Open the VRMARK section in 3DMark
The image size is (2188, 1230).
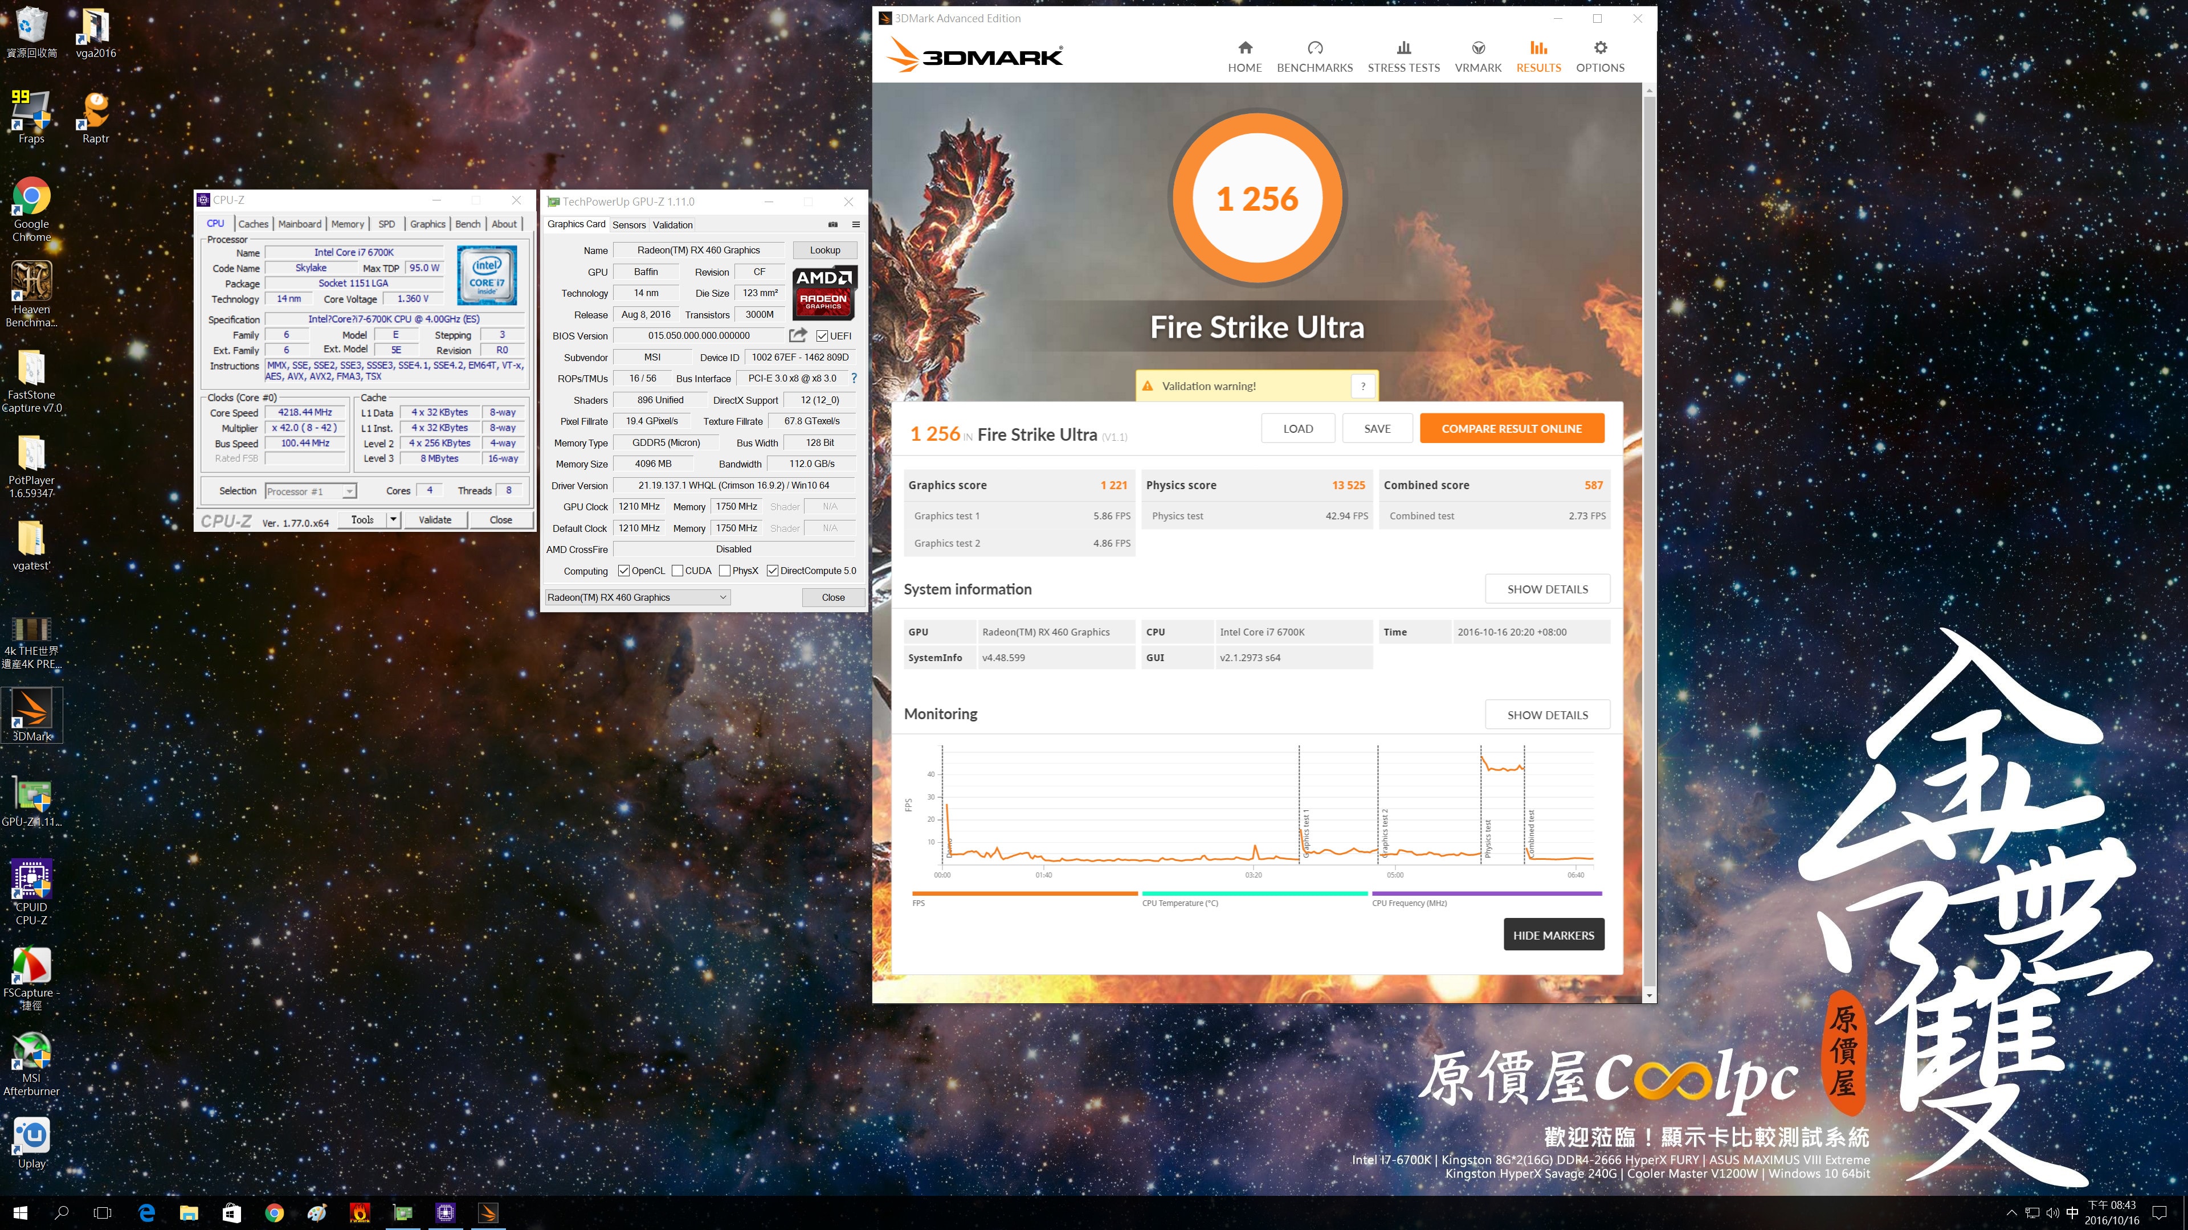pos(1478,57)
